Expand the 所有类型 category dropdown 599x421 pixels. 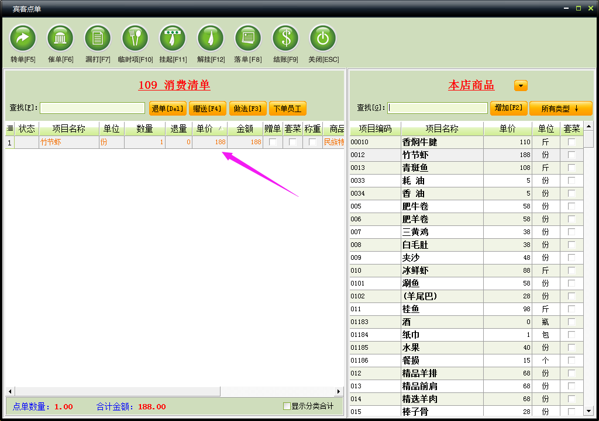point(560,109)
